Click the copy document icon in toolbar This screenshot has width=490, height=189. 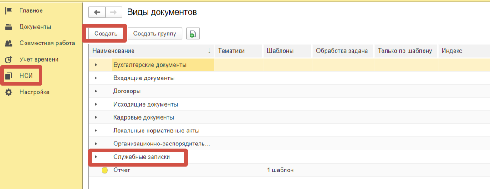[193, 34]
